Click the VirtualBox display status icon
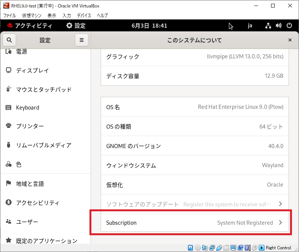 pyautogui.click(x=233, y=248)
